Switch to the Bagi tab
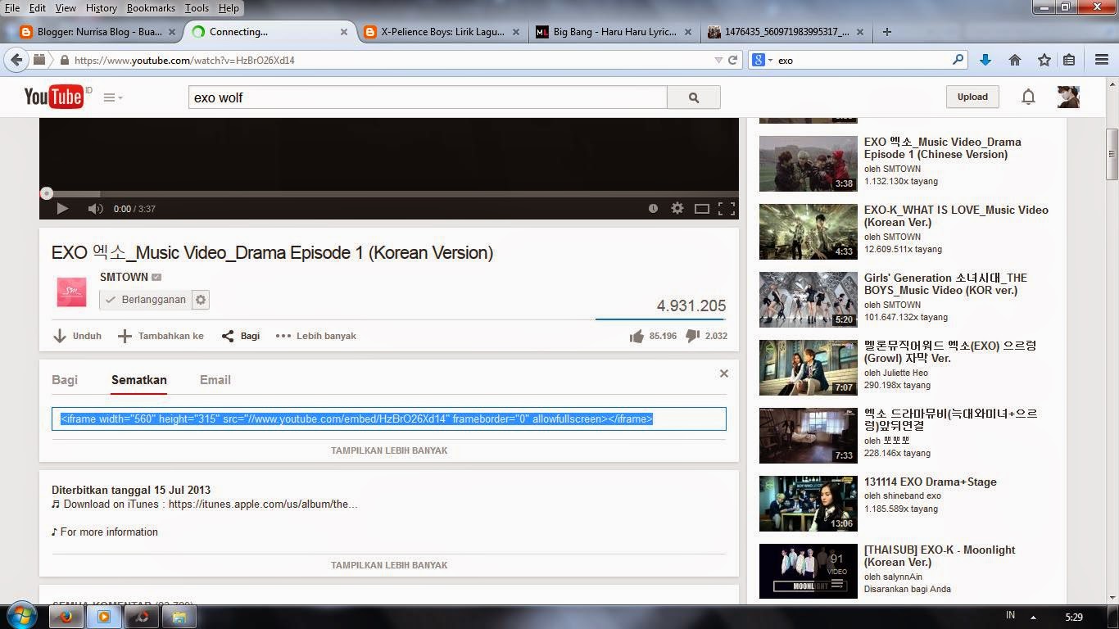 (65, 380)
